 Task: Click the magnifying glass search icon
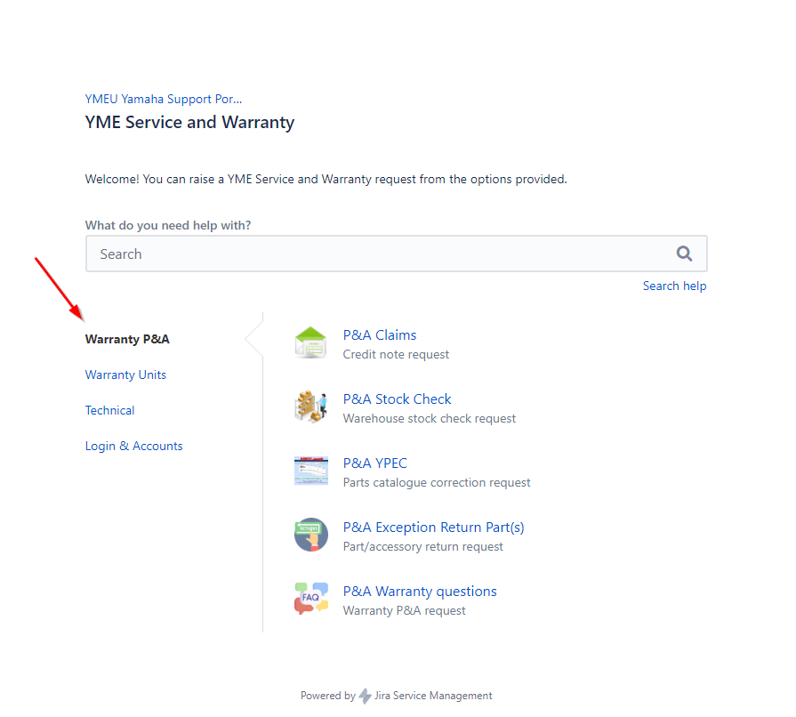[x=684, y=254]
